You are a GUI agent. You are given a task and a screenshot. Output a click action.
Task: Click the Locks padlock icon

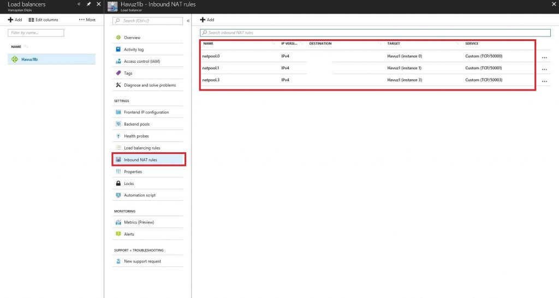point(118,183)
